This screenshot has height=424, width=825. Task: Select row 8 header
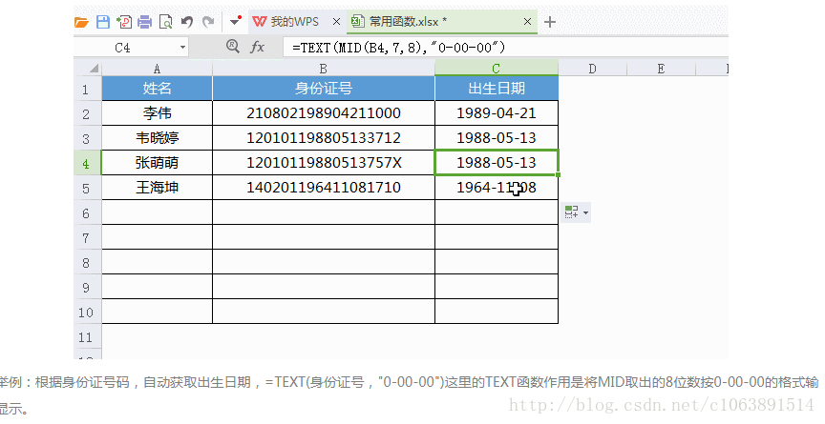coord(86,262)
